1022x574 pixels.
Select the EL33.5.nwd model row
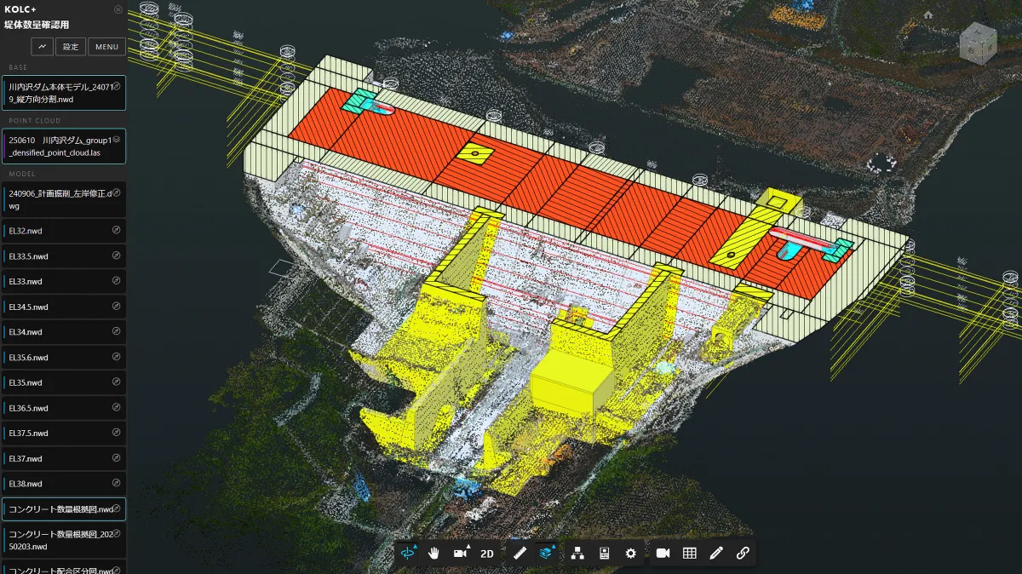click(x=64, y=256)
